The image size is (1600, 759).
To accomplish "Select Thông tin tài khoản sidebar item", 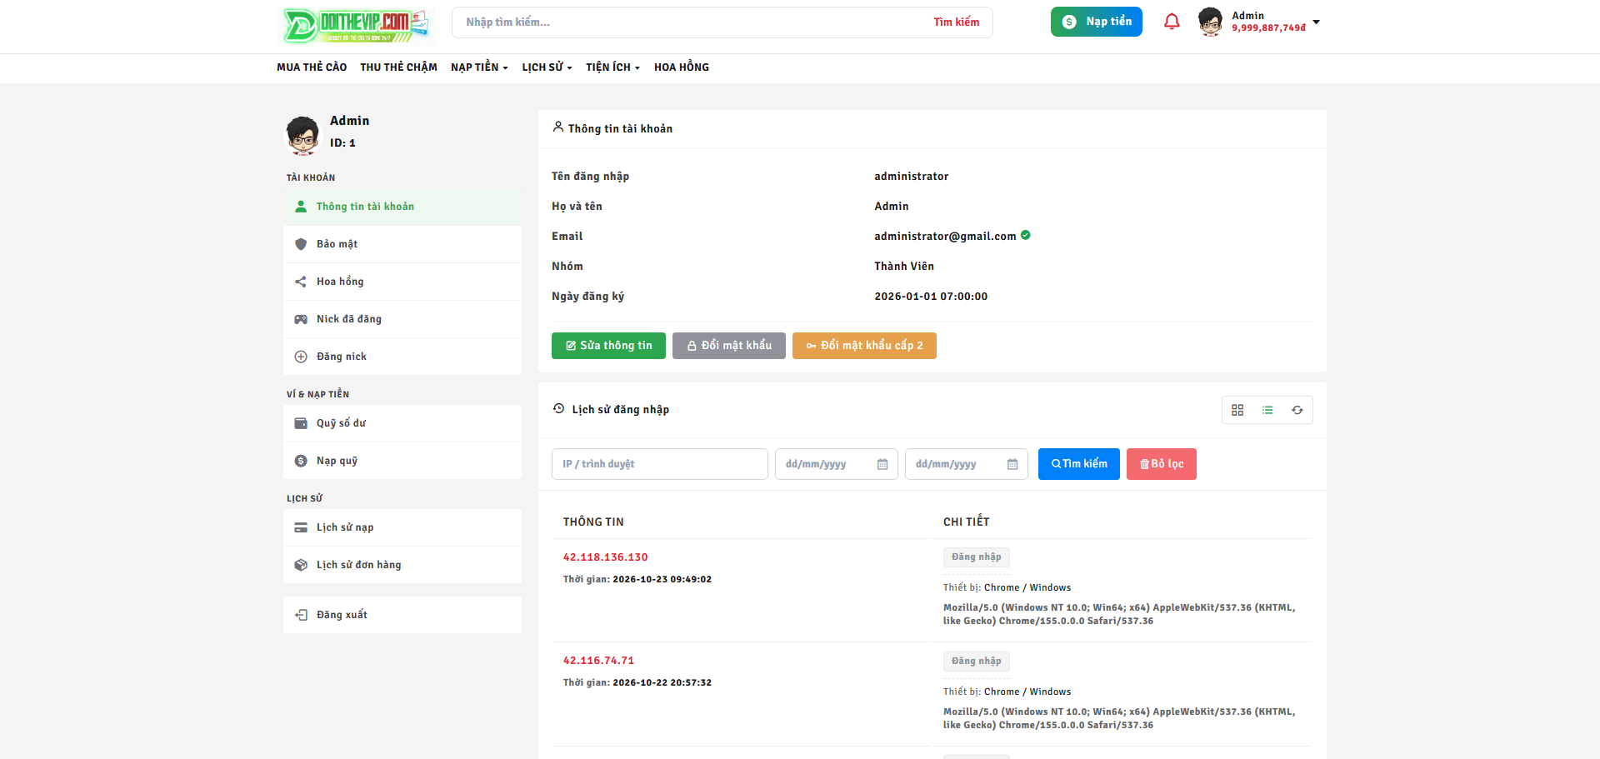I will [x=402, y=207].
